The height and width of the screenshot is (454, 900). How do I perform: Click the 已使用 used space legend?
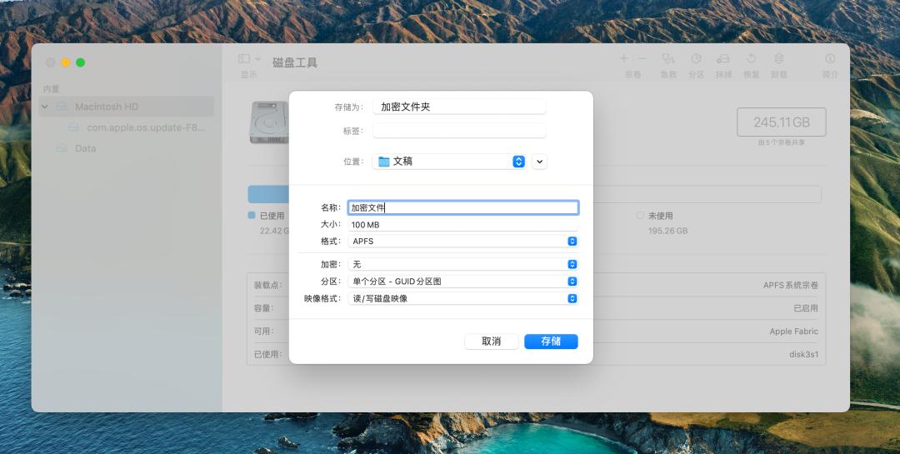272,216
